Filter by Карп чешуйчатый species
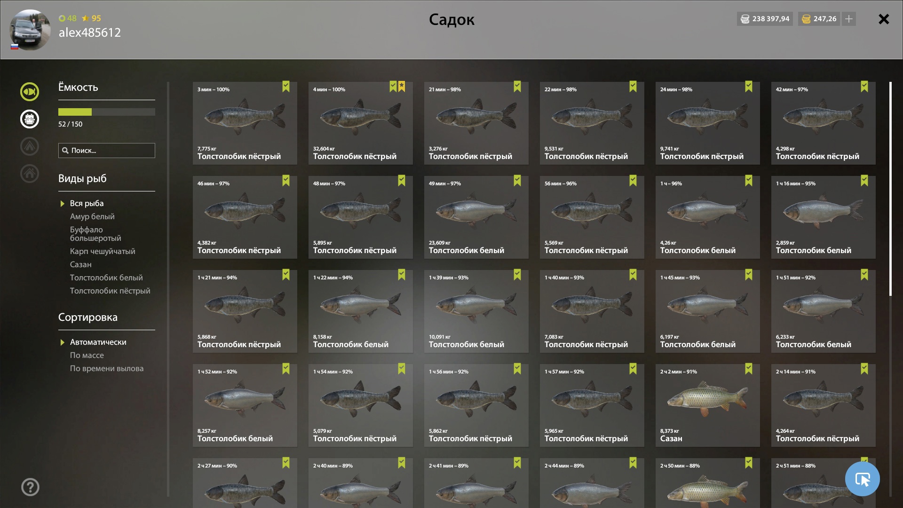This screenshot has width=903, height=508. point(103,252)
